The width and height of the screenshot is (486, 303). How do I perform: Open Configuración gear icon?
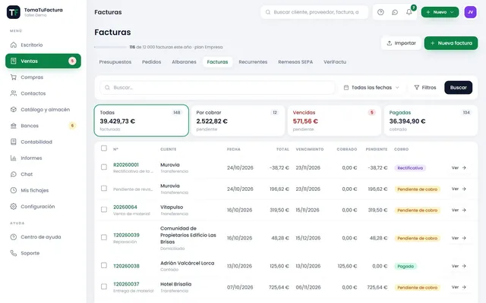(14, 206)
